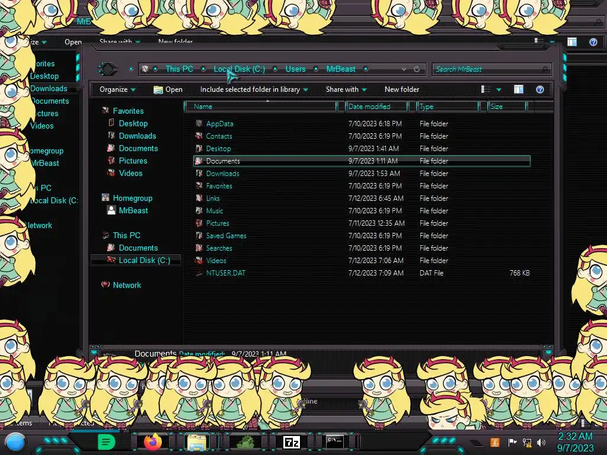Click the Start orb button
This screenshot has width=607, height=455.
[x=15, y=442]
